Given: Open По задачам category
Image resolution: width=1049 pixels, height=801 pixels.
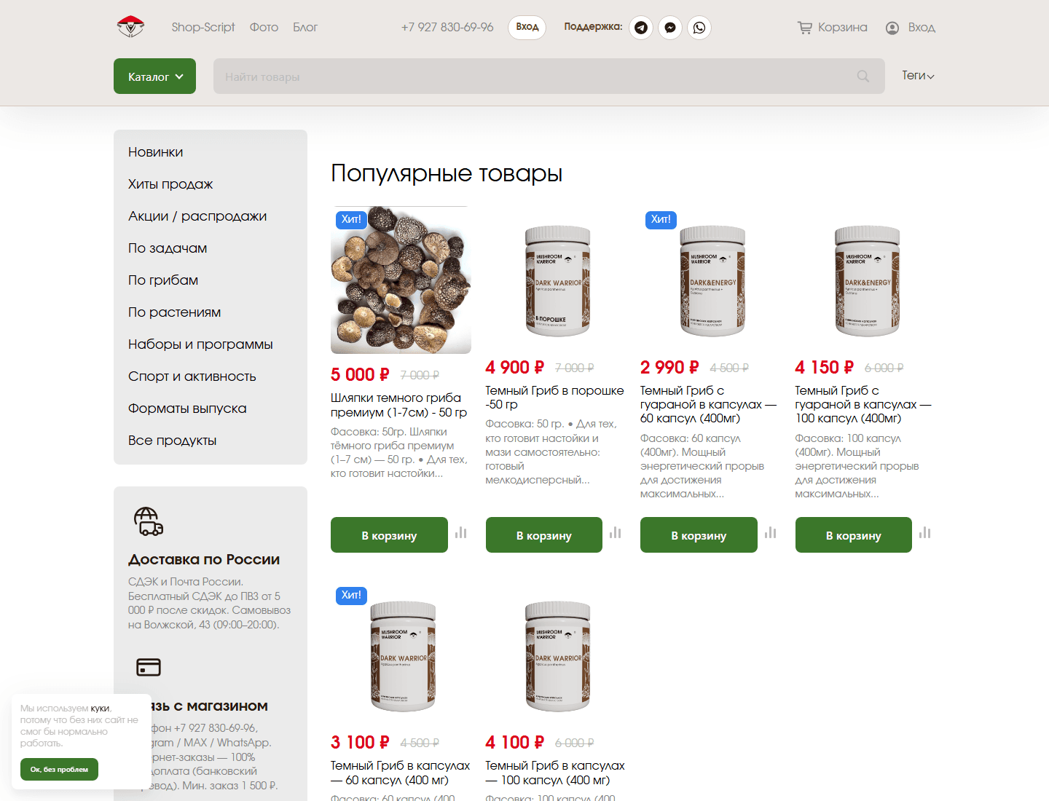Looking at the screenshot, I should 168,248.
